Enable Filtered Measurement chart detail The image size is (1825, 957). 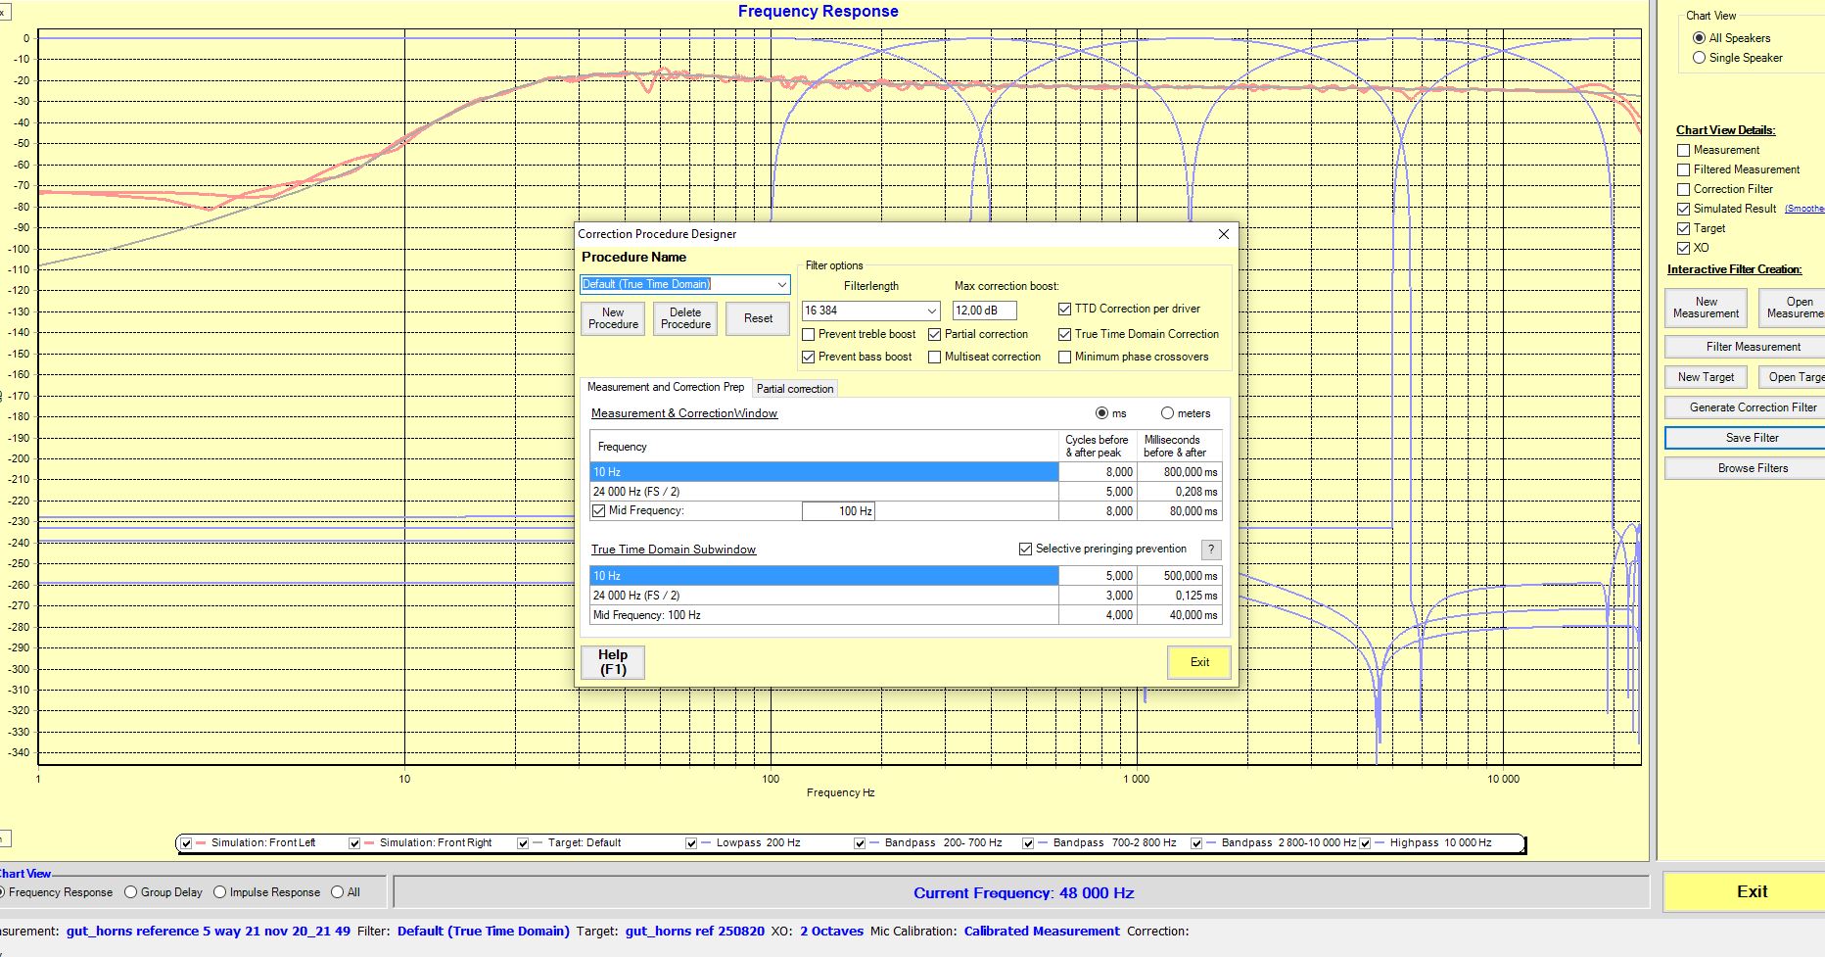pyautogui.click(x=1683, y=169)
